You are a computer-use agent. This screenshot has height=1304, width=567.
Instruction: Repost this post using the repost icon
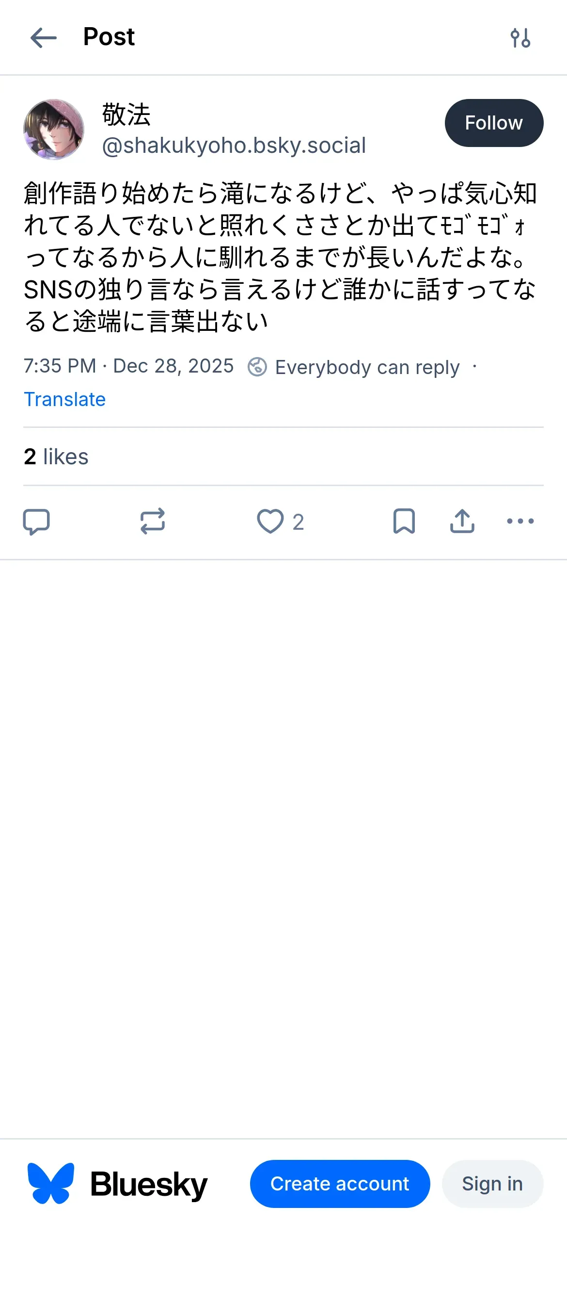point(152,522)
